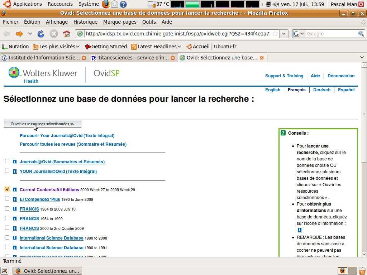Expand the Les plus visités bookmarks folder
367x275 pixels.
click(x=56, y=47)
